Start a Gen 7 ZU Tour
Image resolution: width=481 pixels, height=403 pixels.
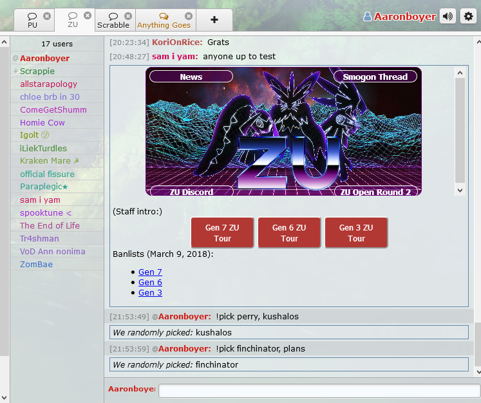222,232
